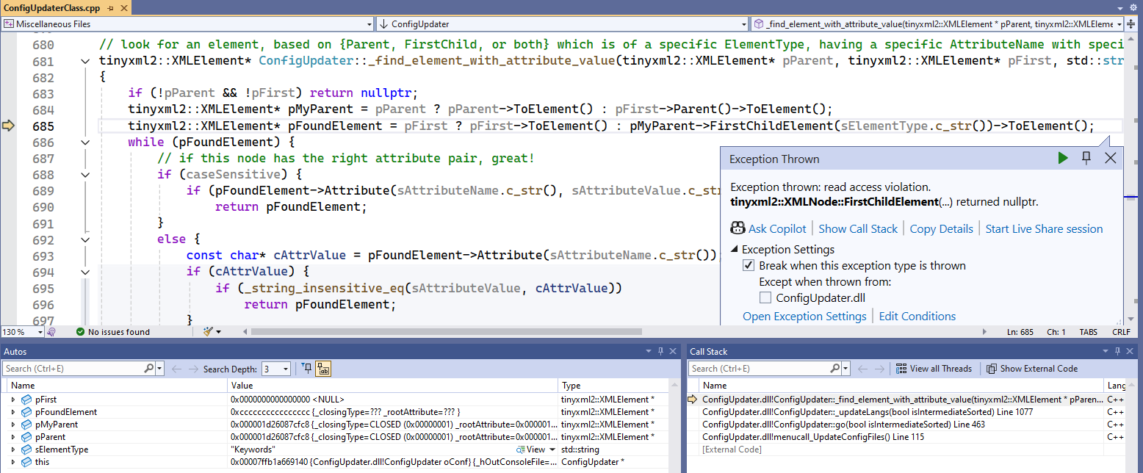Collapse the else block at line 692
This screenshot has height=473, width=1143.
(85, 239)
